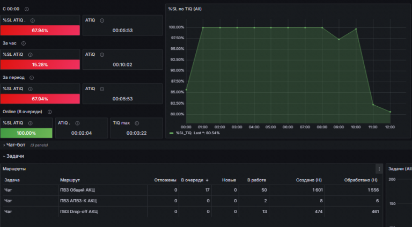The height and width of the screenshot is (227, 412).
Task: Sort table by Новые column header
Action: pyautogui.click(x=229, y=180)
